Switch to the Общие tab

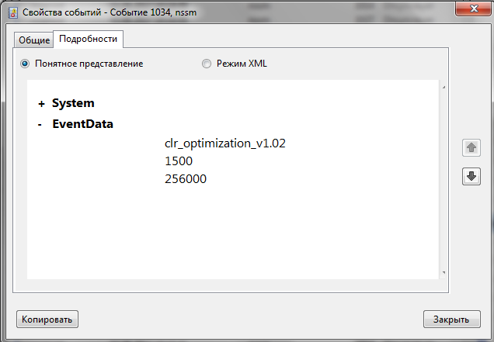pyautogui.click(x=34, y=40)
